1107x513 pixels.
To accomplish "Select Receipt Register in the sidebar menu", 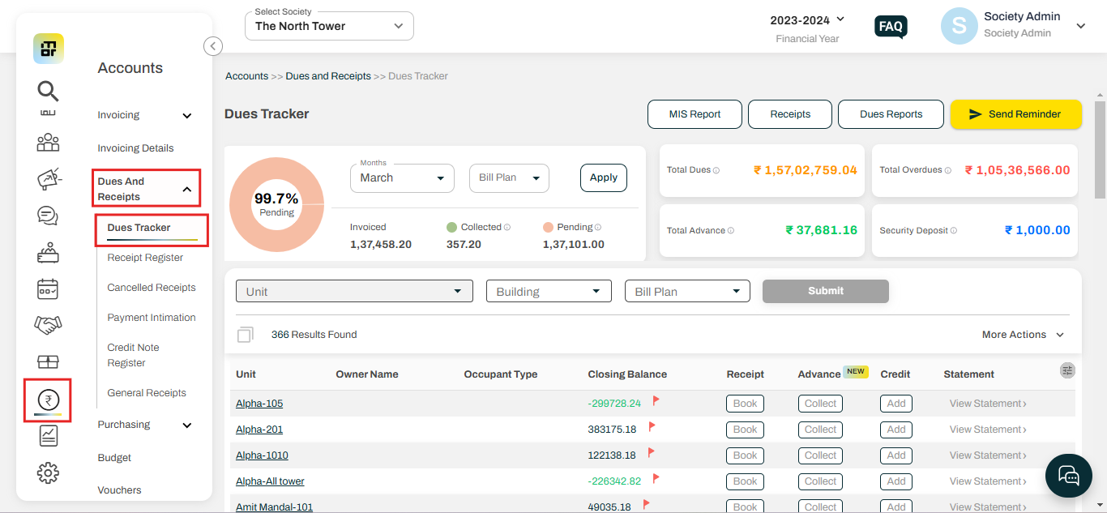I will [145, 258].
